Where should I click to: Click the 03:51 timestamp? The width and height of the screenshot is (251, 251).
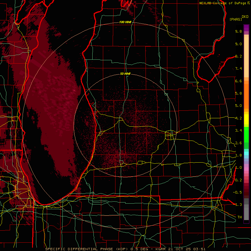click(x=199, y=249)
